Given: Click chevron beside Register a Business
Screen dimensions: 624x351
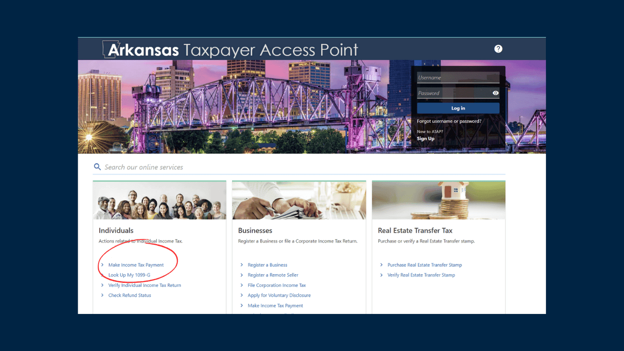Looking at the screenshot, I should tap(242, 265).
